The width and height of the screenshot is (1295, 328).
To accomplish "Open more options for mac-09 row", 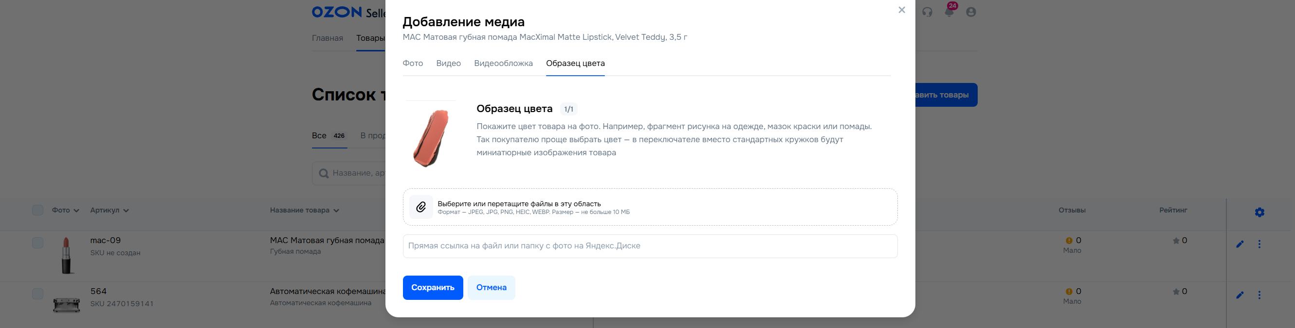I will pos(1259,244).
